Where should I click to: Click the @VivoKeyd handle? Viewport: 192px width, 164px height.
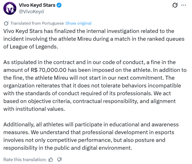(31, 12)
